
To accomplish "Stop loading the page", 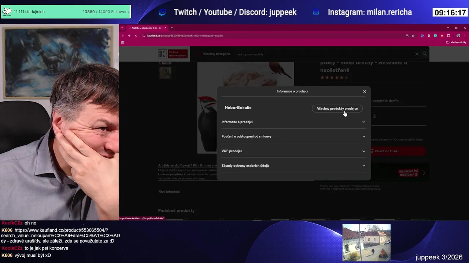I will 136,35.
